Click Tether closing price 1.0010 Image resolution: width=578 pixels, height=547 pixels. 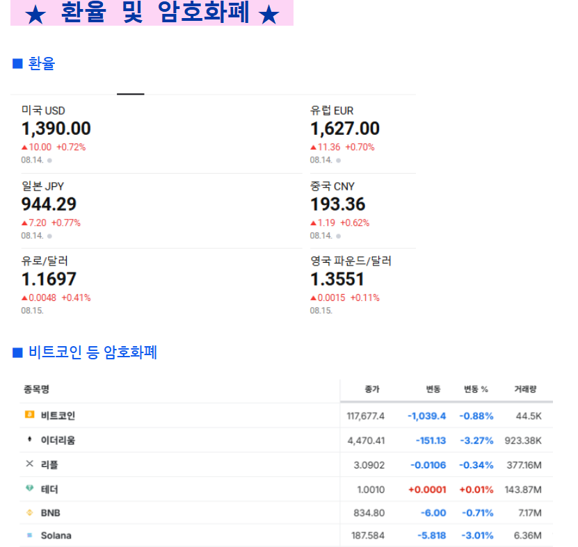371,489
